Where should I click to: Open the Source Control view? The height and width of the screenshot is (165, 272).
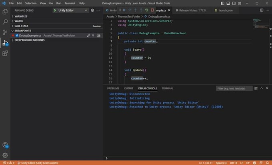pyautogui.click(x=5, y=32)
